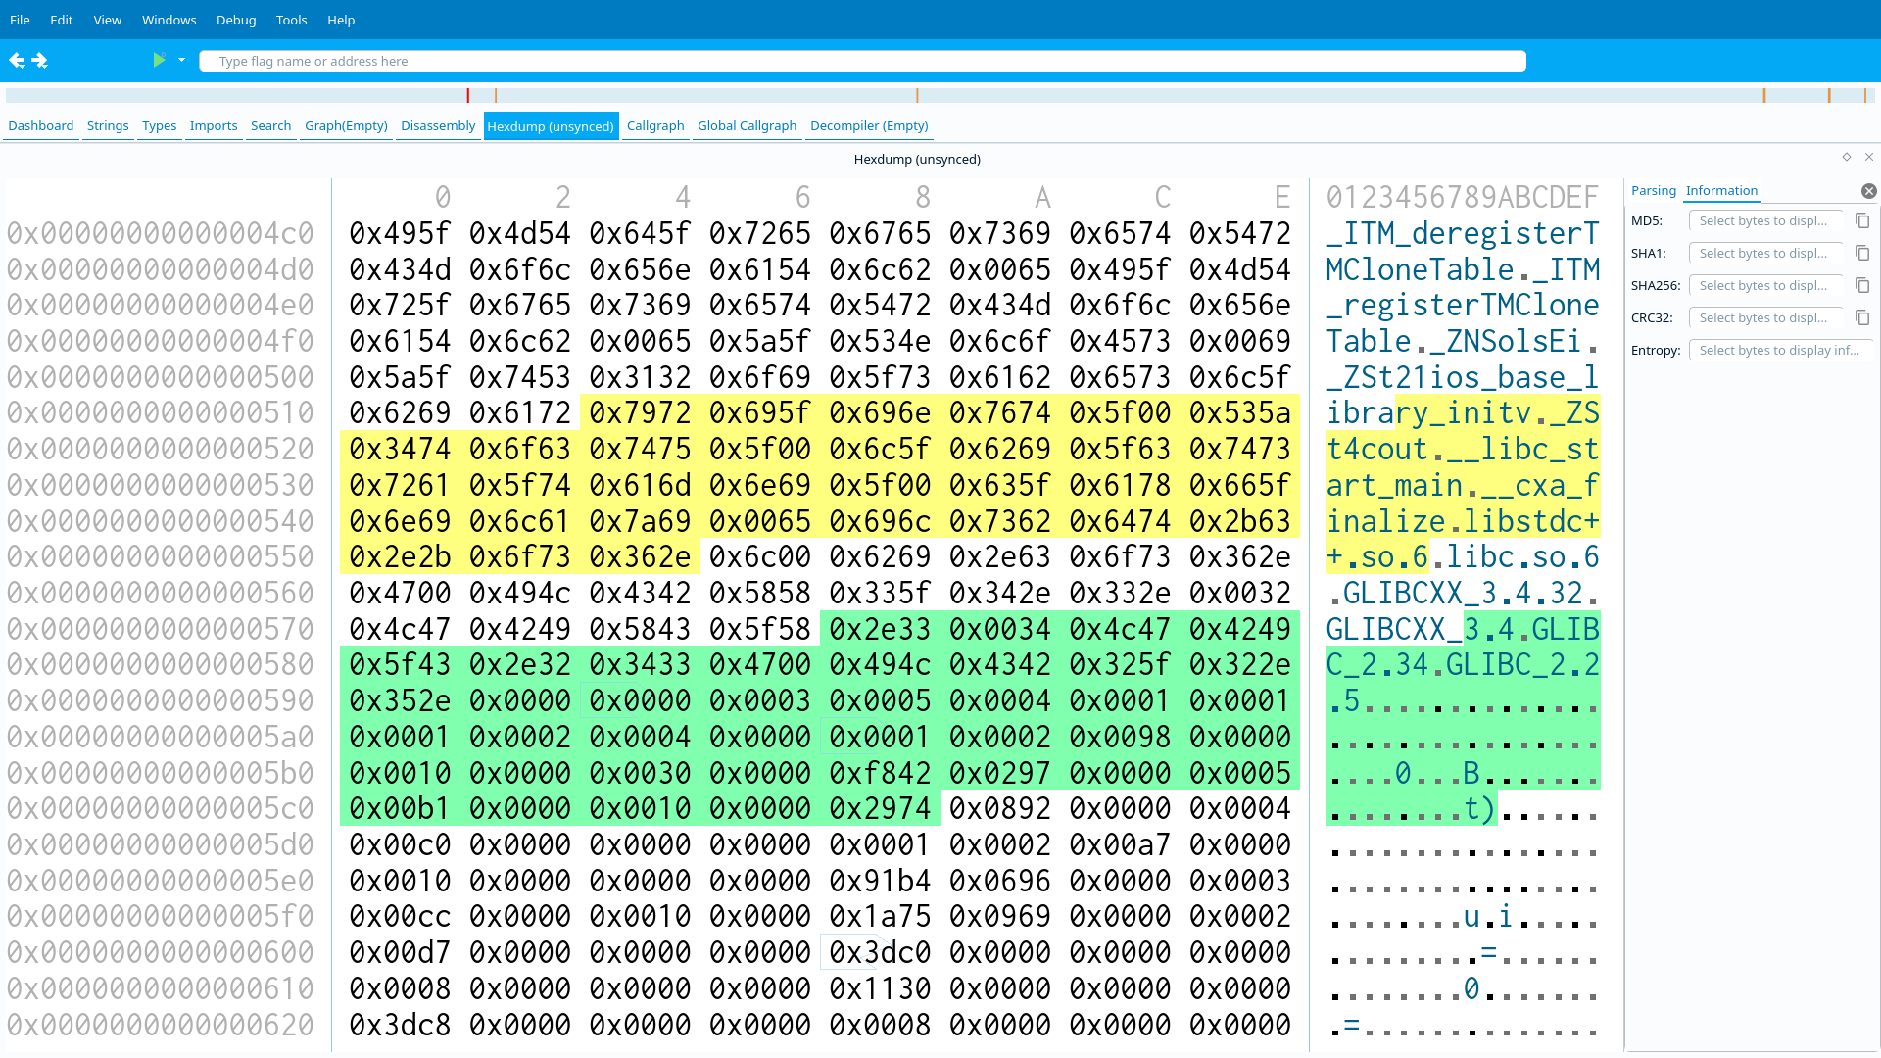Click the forward navigation arrow
This screenshot has height=1058, width=1881.
40,61
